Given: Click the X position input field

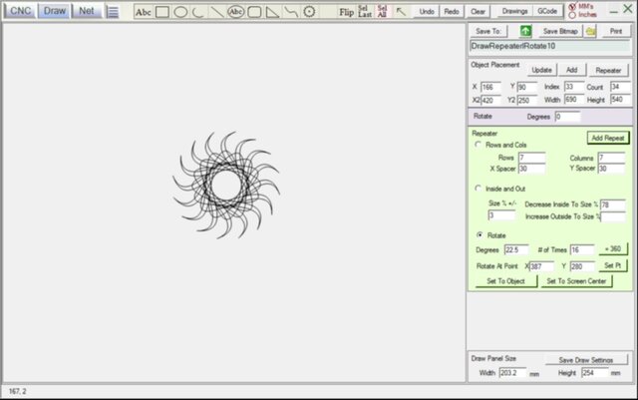Looking at the screenshot, I should [490, 87].
